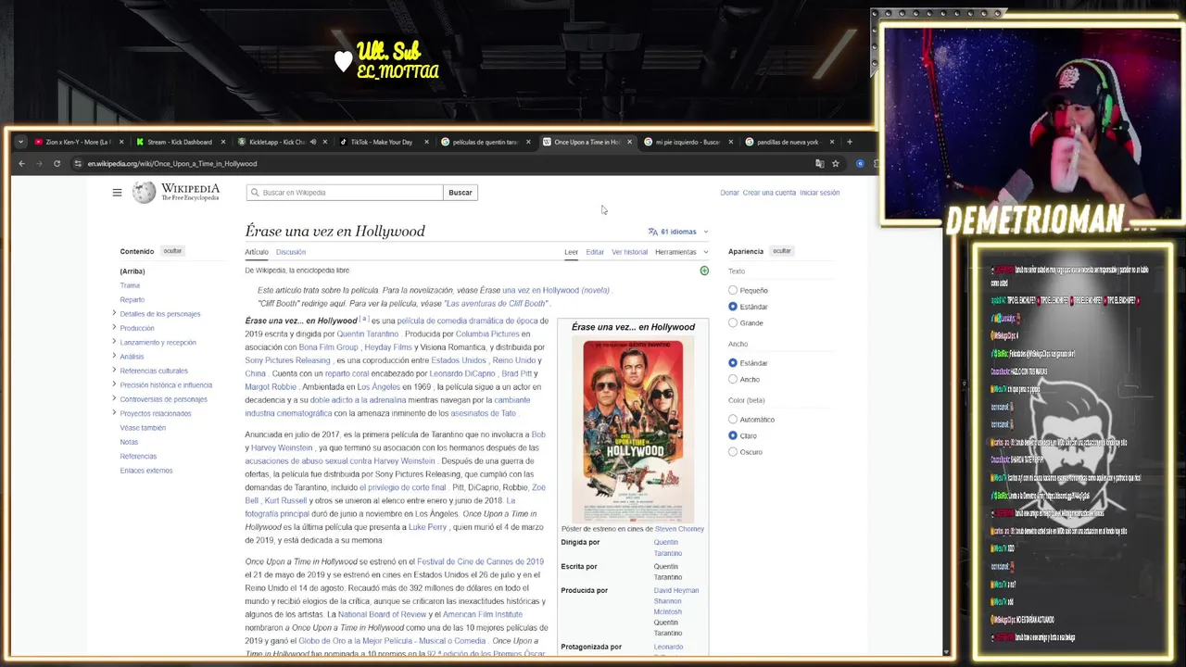
Task: Click the Iniciar sesión link
Action: coord(819,193)
